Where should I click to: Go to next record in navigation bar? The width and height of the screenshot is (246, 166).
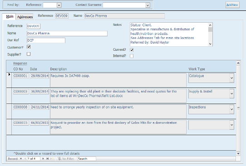(x=43, y=159)
